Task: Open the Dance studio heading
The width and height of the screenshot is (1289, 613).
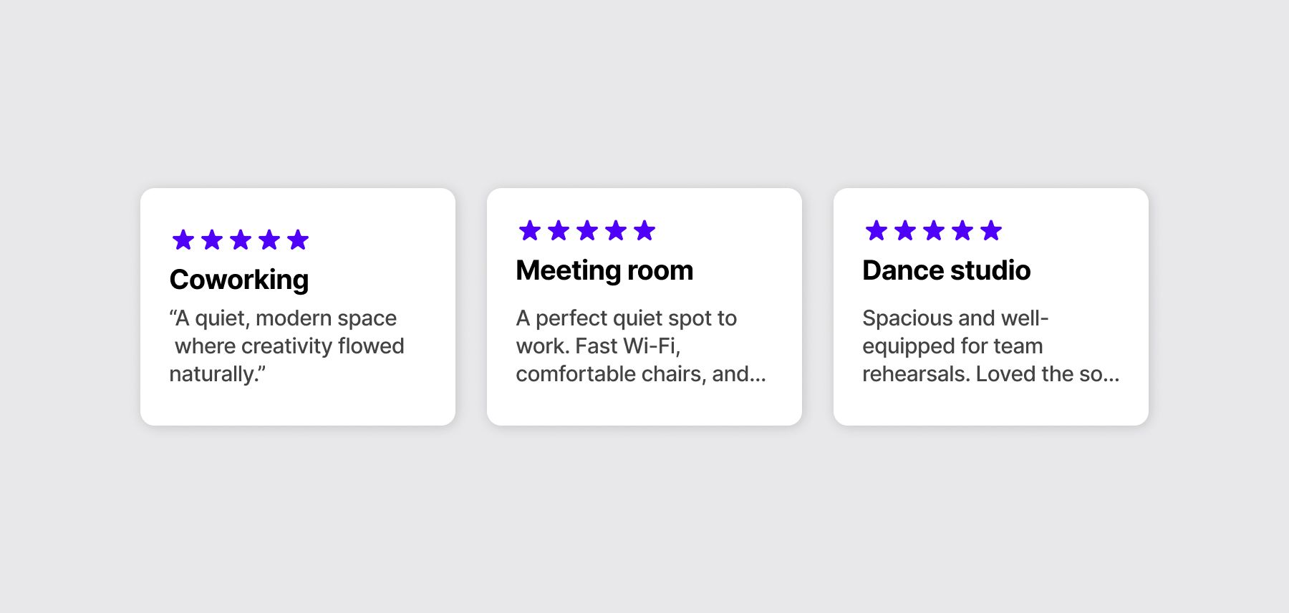Action: tap(946, 270)
